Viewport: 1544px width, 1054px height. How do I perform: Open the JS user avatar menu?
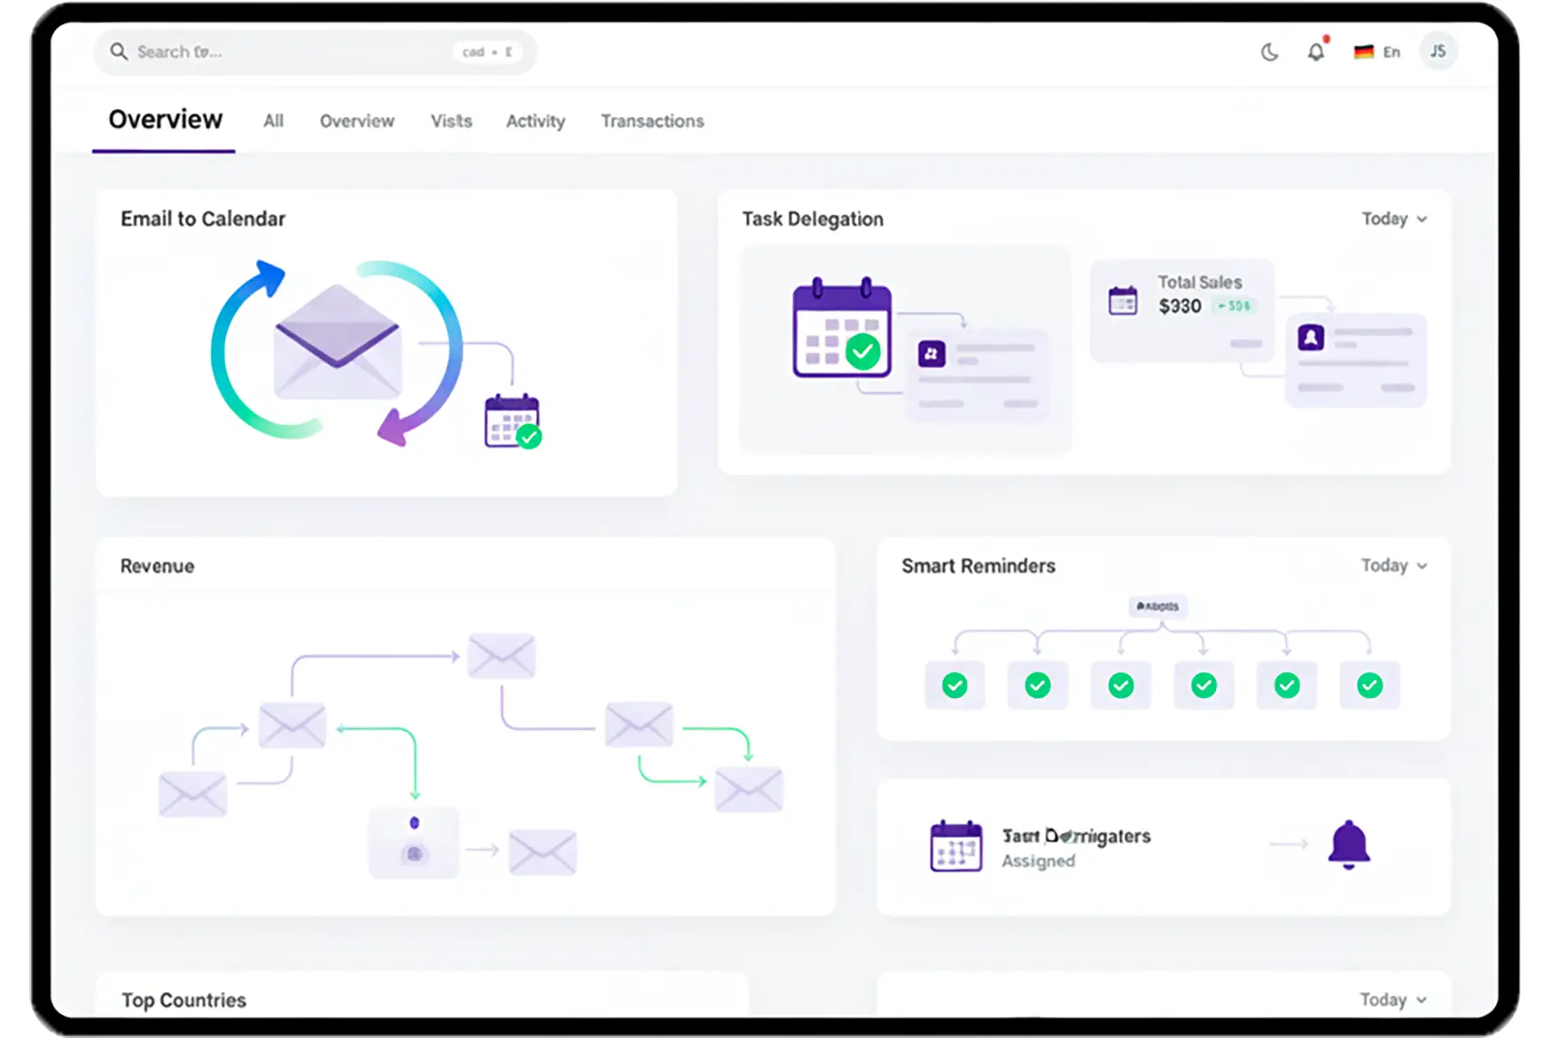[x=1438, y=51]
